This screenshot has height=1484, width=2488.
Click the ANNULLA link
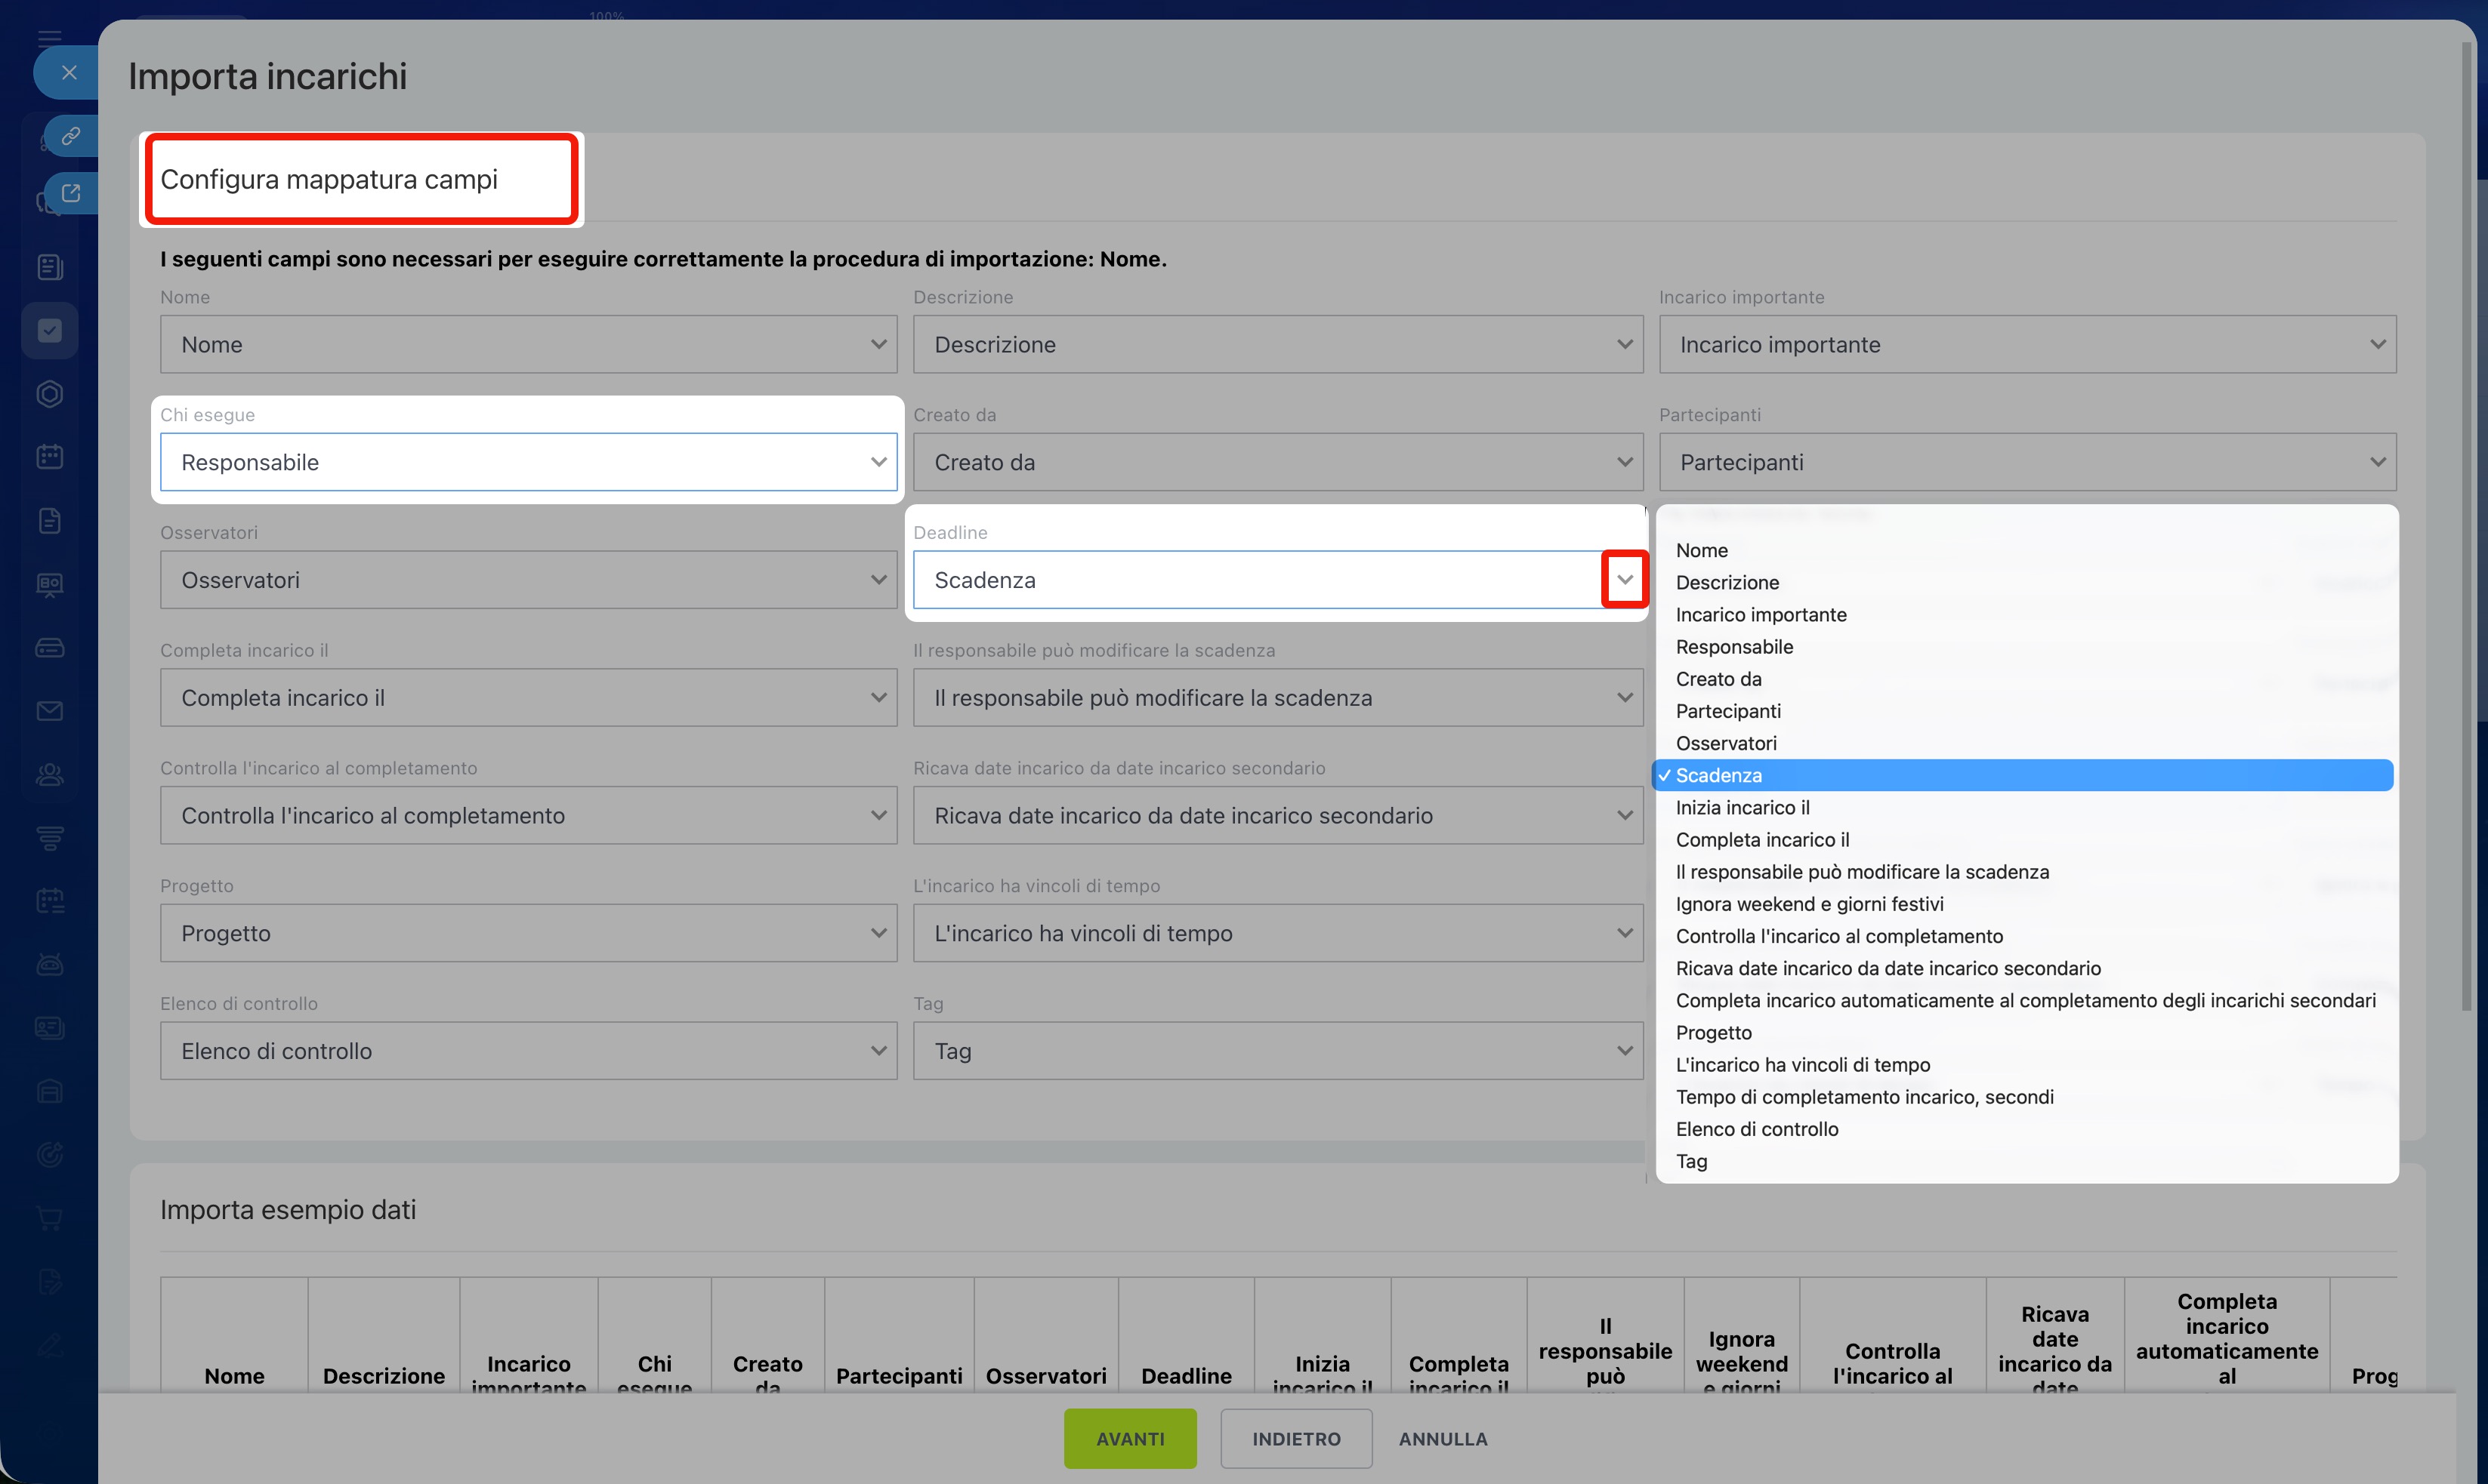tap(1443, 1439)
